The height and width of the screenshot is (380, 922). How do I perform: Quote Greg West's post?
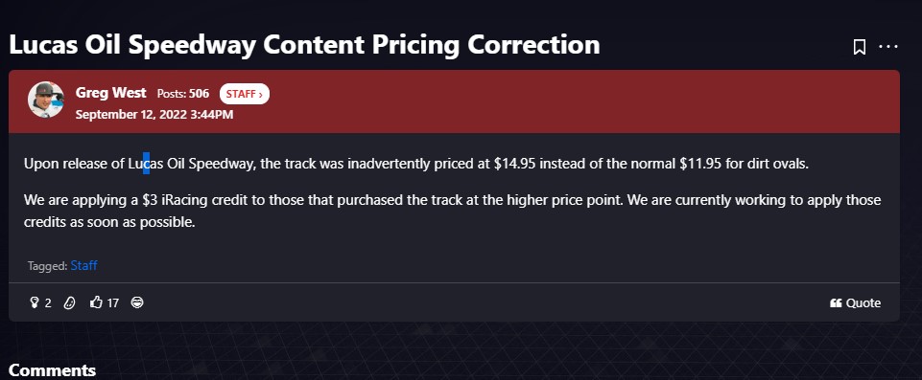click(x=856, y=303)
